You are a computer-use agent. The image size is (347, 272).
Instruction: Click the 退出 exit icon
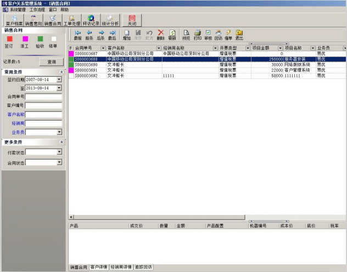(239, 35)
